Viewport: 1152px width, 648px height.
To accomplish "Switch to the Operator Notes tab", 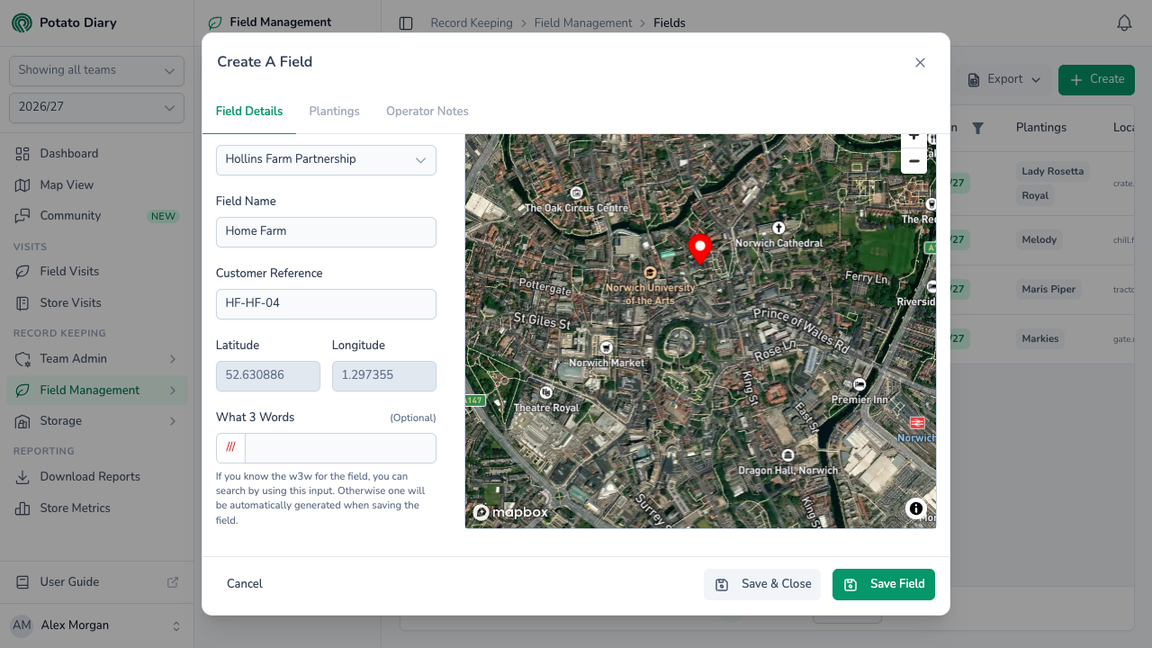I will coord(427,112).
